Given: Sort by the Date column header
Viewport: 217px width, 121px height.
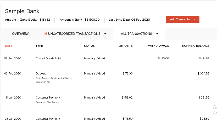Looking at the screenshot, I should click(8, 46).
